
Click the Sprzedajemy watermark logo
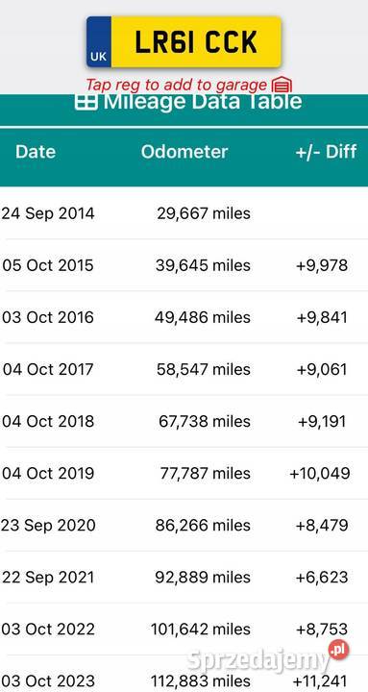[267, 657]
